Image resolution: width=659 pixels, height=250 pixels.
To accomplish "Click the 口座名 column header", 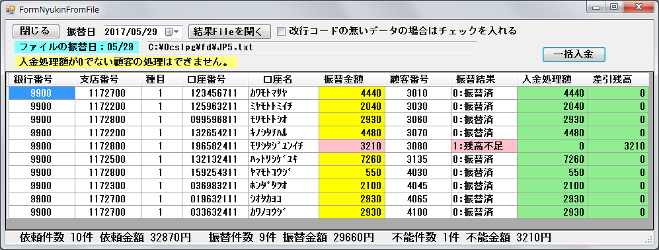I will tap(284, 79).
